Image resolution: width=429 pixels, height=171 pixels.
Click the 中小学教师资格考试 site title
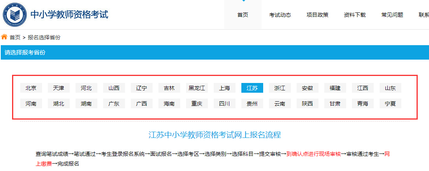point(70,14)
